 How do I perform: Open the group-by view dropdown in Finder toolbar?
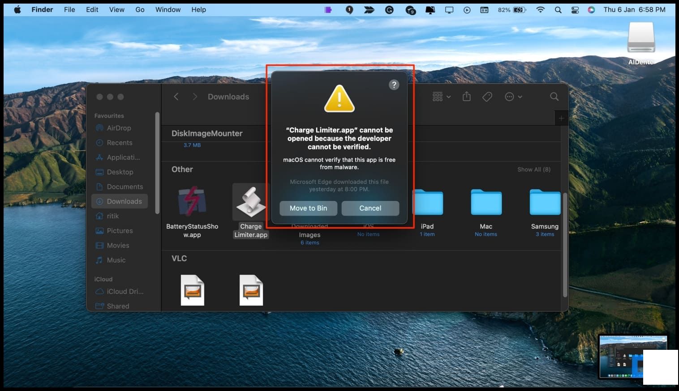442,97
